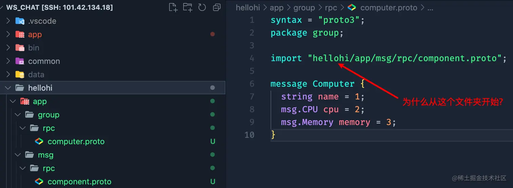Viewport: 513px width, 188px height.
Task: Click the New File icon in explorer header
Action: point(173,7)
